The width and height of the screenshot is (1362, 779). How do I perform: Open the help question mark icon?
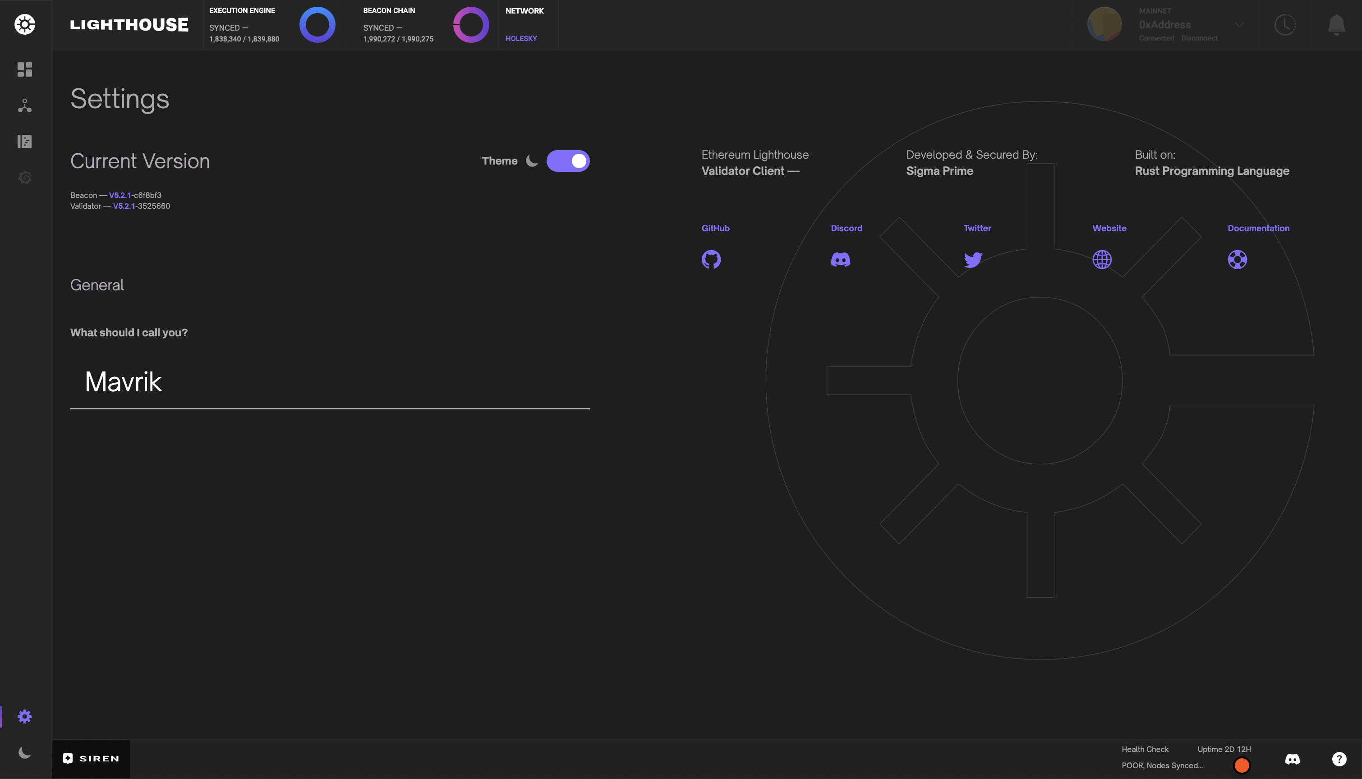tap(1339, 759)
